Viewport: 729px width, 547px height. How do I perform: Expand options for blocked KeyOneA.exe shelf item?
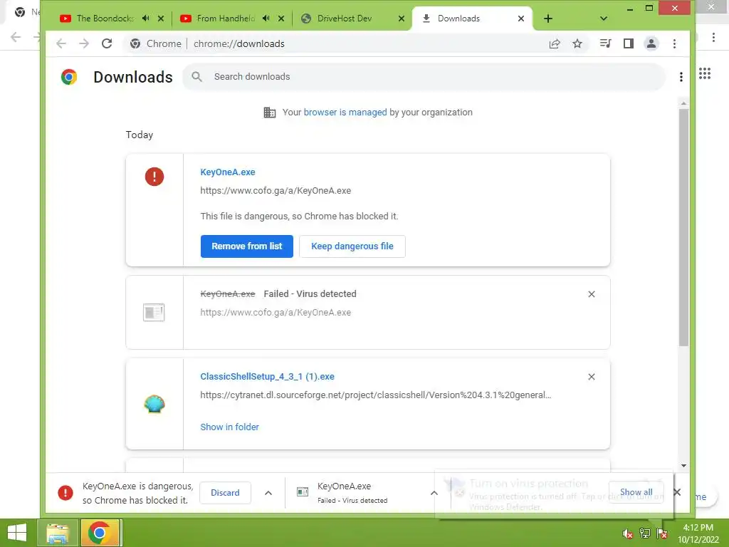tap(268, 493)
